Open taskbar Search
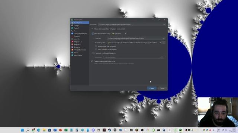 click(x=28, y=130)
